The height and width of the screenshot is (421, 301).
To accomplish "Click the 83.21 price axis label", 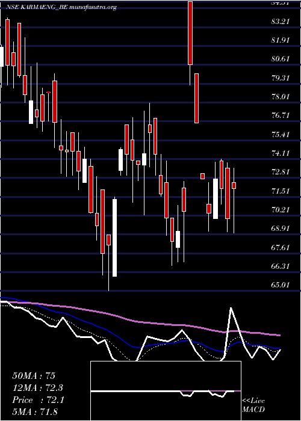I will (281, 21).
